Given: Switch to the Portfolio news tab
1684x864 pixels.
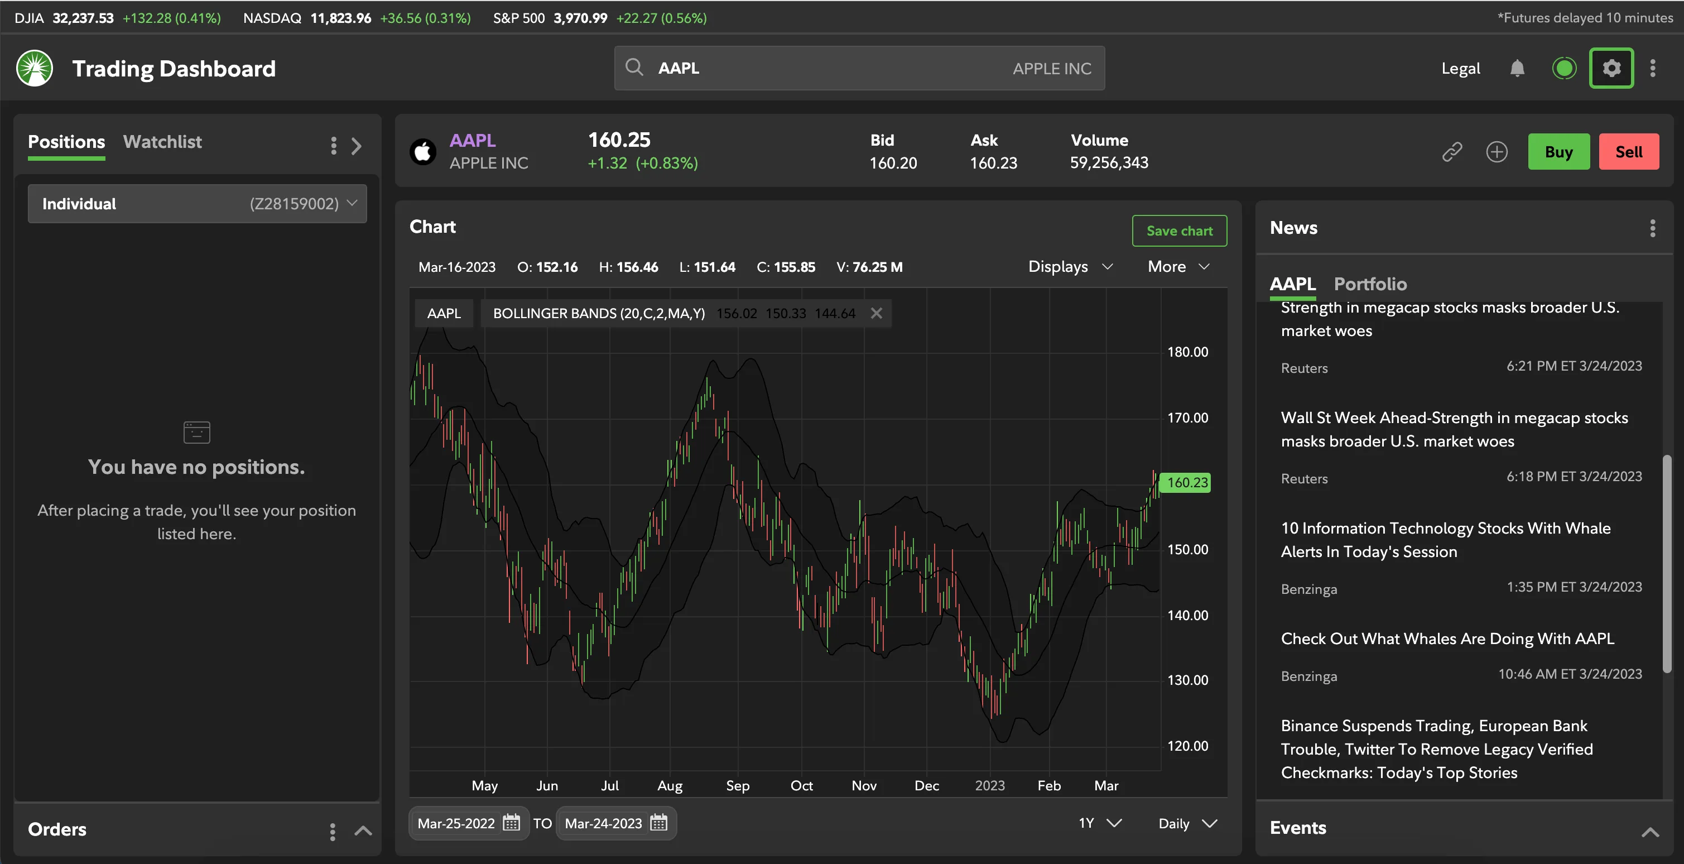Looking at the screenshot, I should click(1371, 284).
